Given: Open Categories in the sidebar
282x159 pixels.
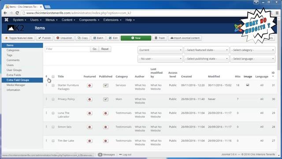Looking at the screenshot, I should pos(13,50).
